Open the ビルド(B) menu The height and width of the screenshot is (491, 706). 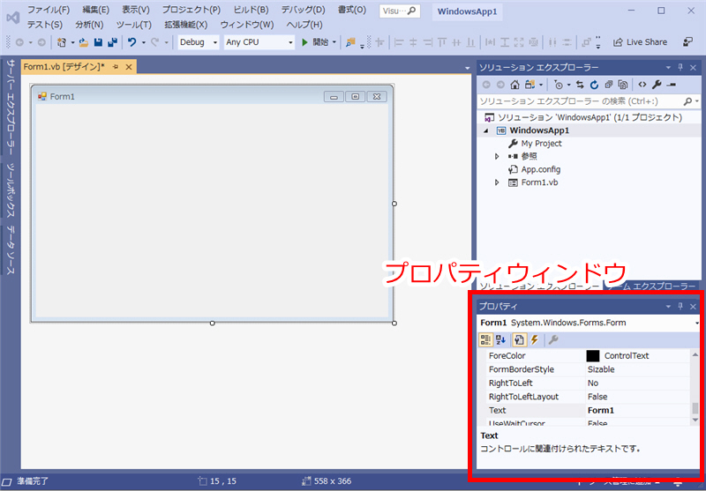251,10
